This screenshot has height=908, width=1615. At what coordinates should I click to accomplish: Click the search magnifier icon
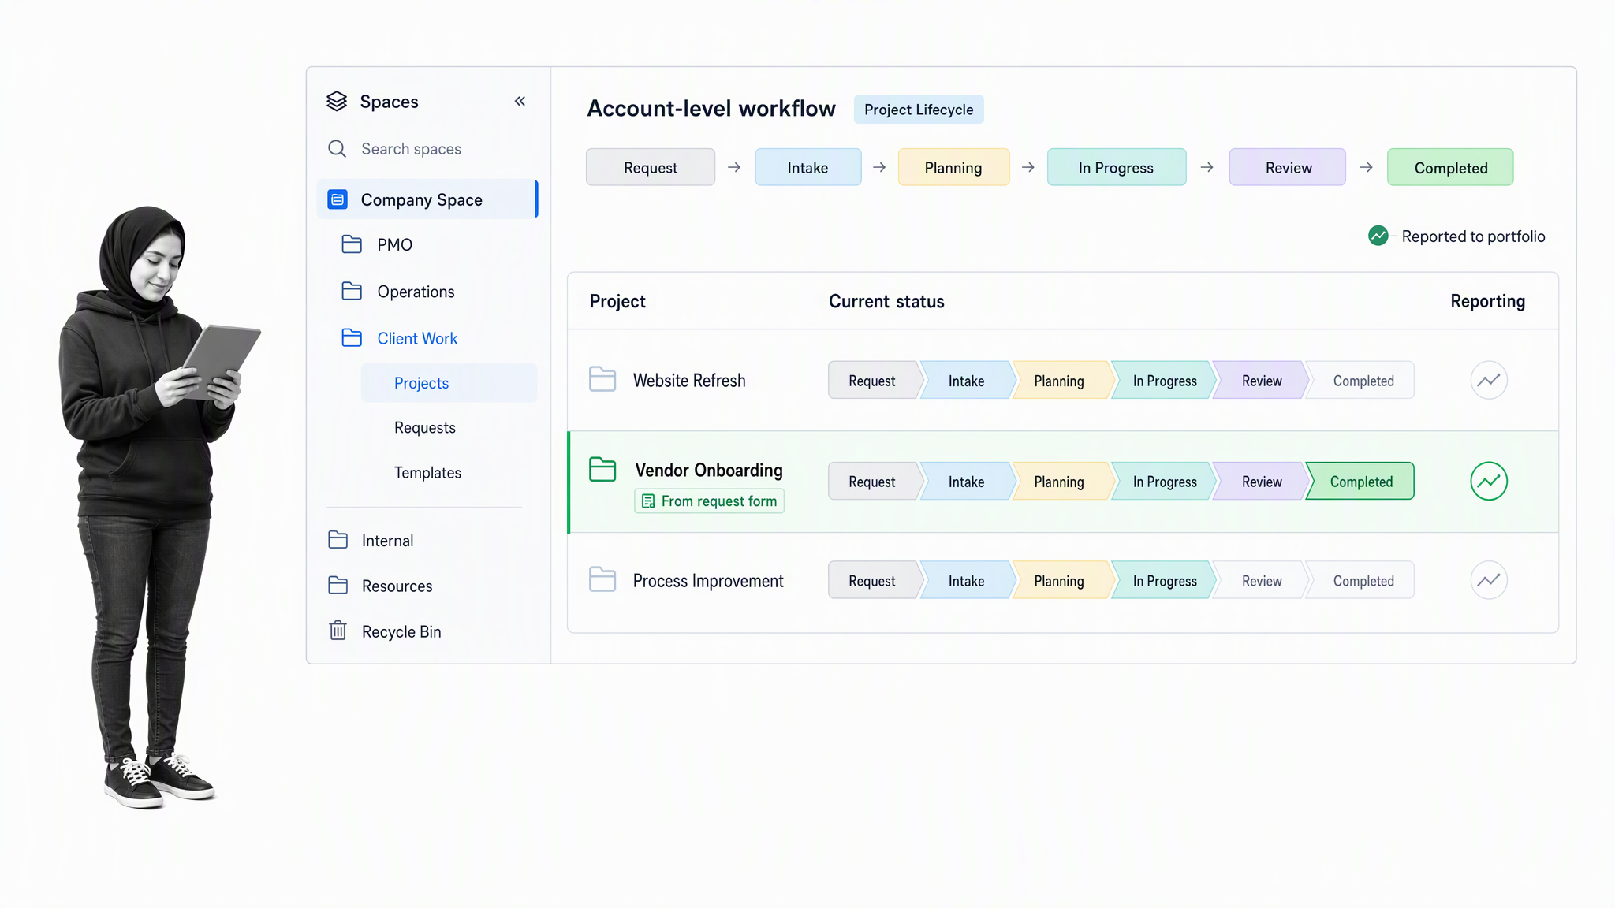pyautogui.click(x=337, y=149)
